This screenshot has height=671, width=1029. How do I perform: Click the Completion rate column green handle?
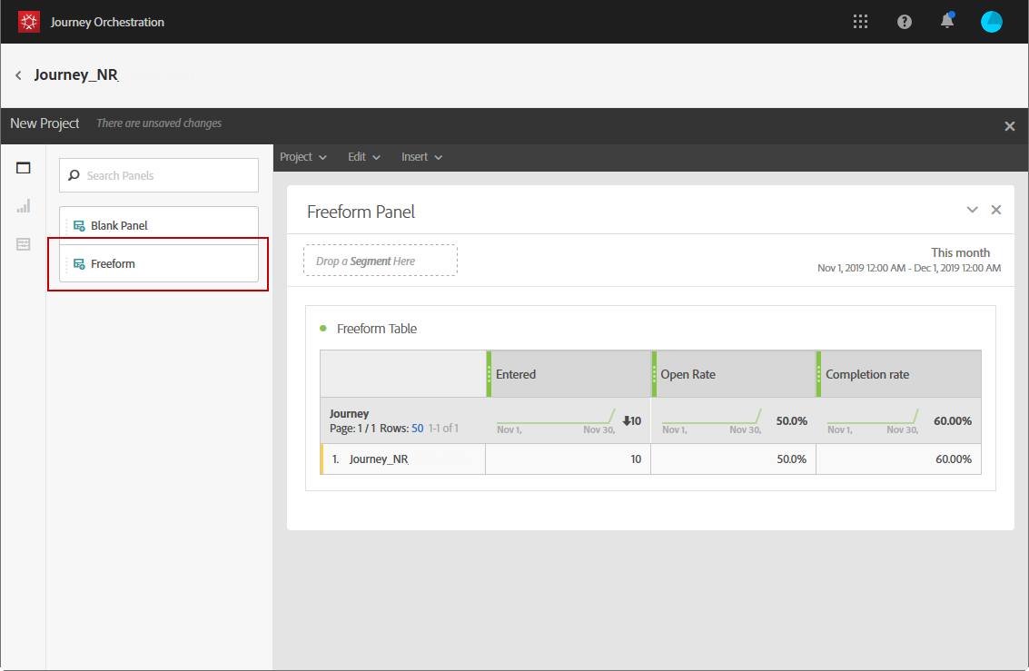coord(819,374)
